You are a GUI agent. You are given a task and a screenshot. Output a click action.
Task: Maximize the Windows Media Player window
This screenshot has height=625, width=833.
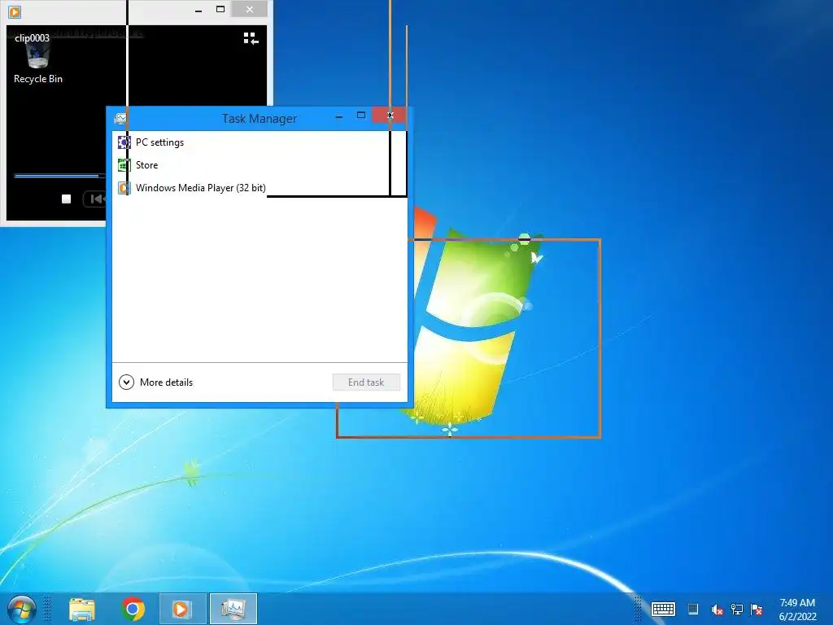220,10
